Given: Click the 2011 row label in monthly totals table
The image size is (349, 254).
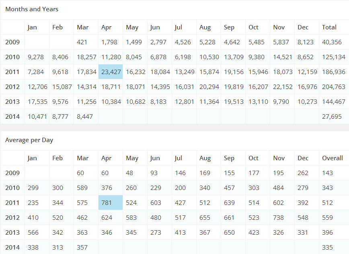Looking at the screenshot, I should coord(12,72).
